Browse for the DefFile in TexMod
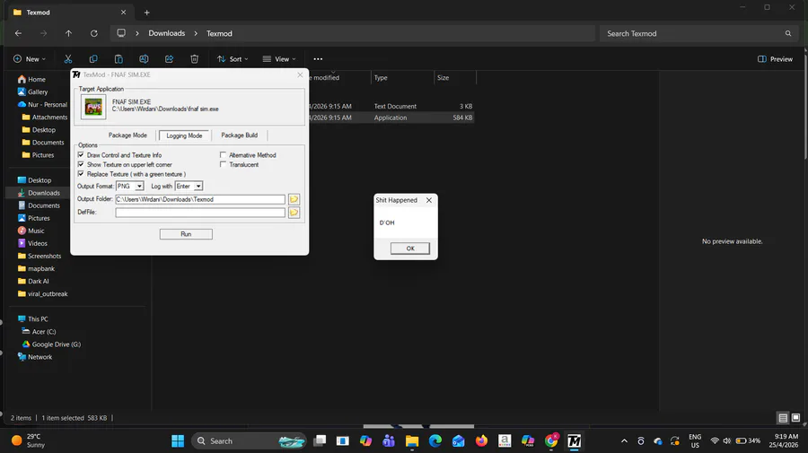 294,212
